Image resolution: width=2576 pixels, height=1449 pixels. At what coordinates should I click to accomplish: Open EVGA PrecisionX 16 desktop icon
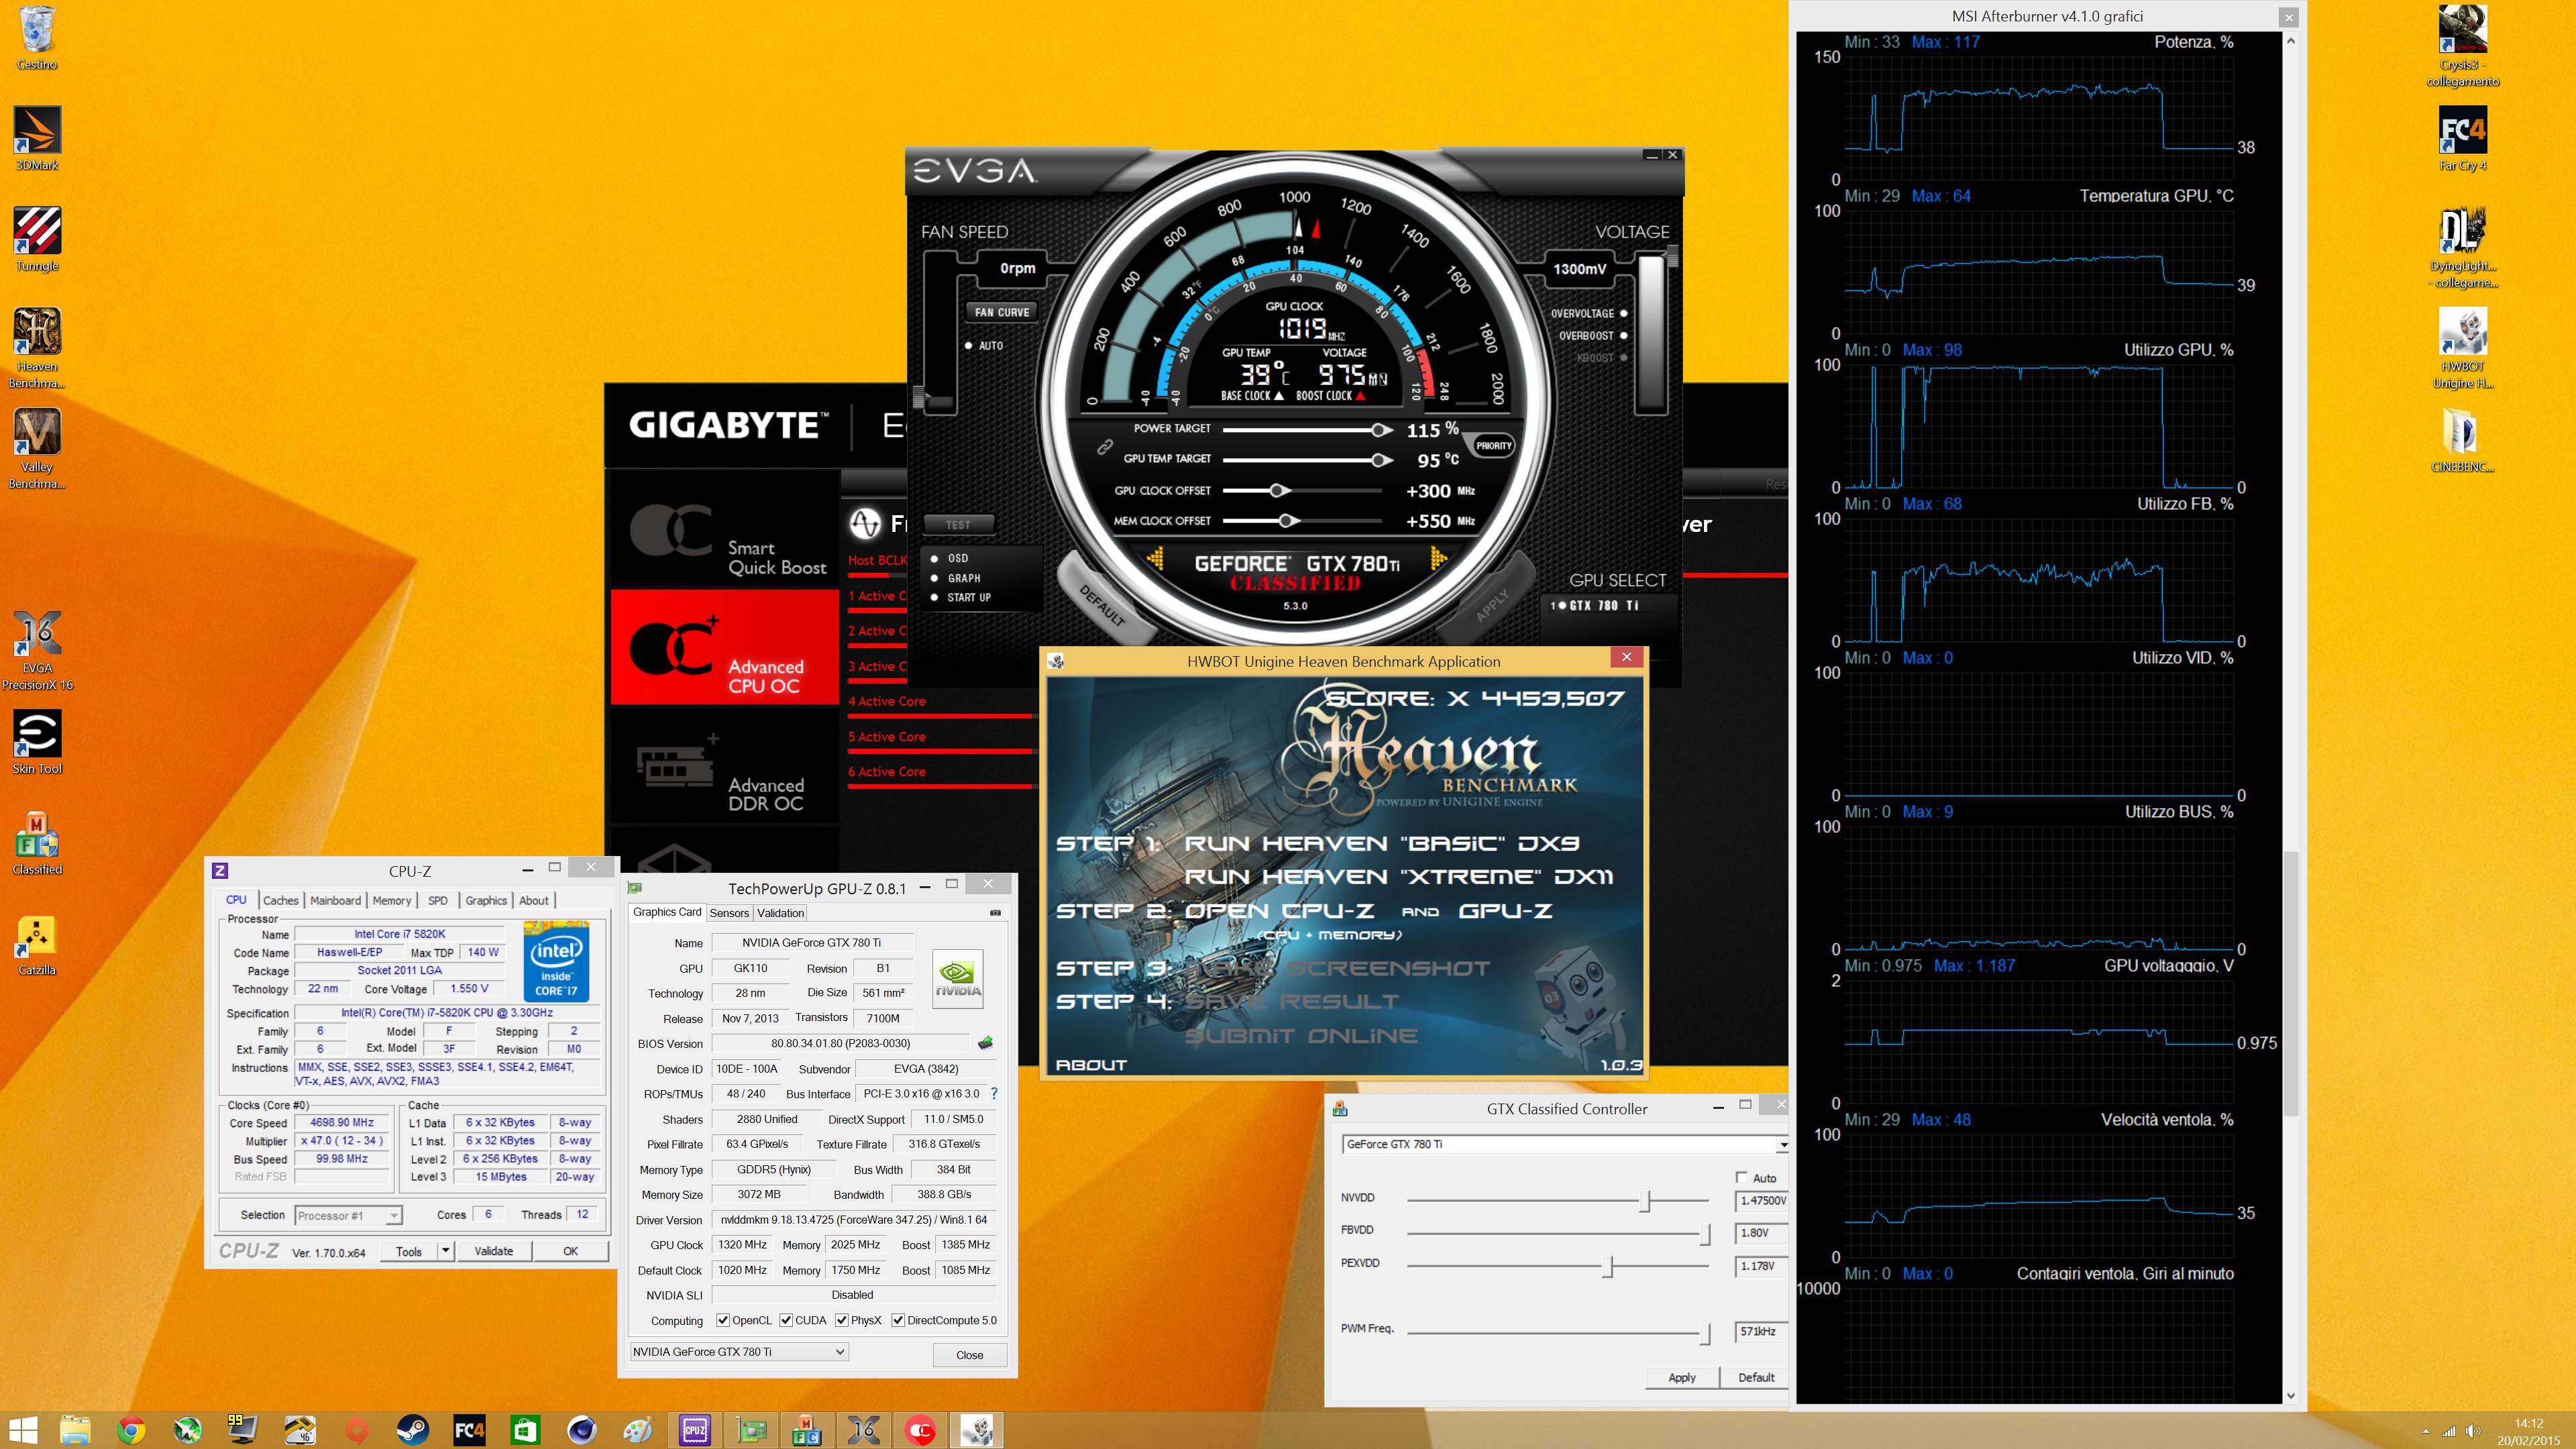click(37, 650)
